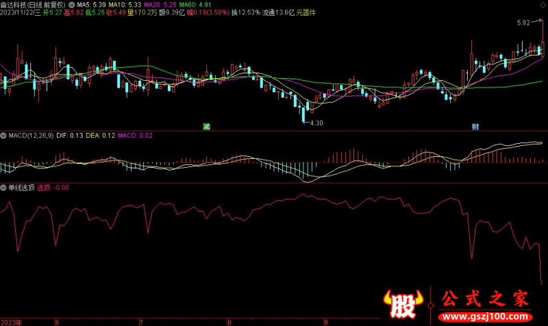Click the 4.30 low price marker
Viewport: 548px width, 326px height.
coord(315,123)
